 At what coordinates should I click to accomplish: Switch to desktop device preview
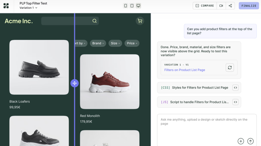tap(138, 6)
